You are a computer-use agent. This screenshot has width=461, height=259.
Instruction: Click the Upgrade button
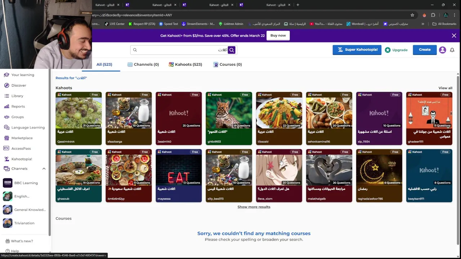point(396,50)
